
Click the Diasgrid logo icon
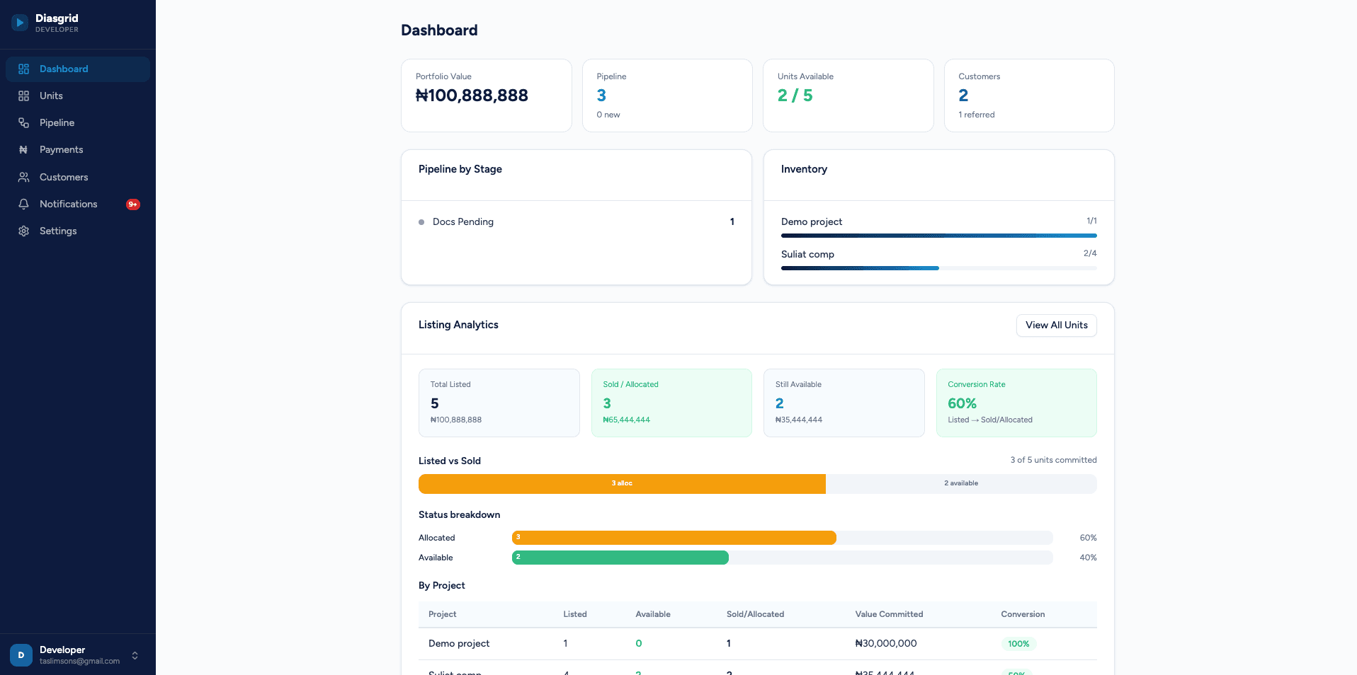tap(20, 23)
